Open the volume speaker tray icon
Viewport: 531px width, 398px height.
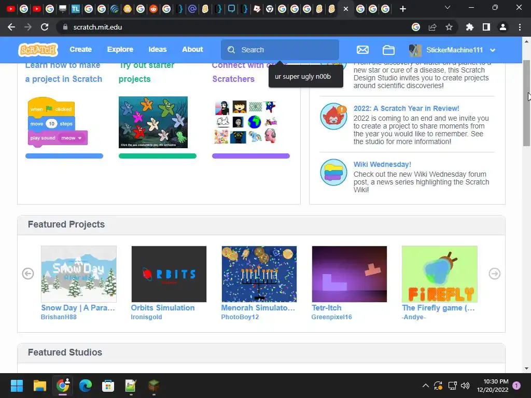(x=465, y=386)
